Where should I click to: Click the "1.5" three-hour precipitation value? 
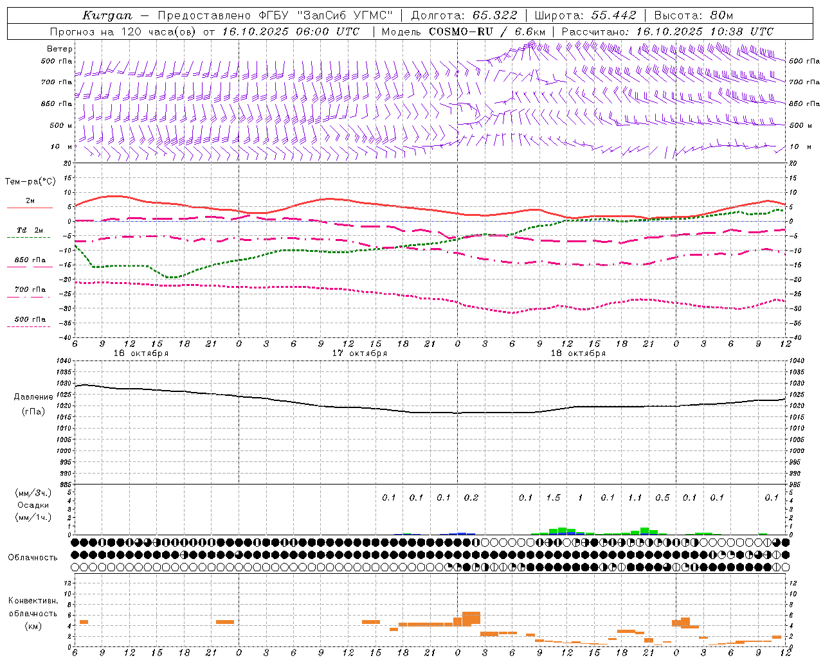[x=553, y=498]
